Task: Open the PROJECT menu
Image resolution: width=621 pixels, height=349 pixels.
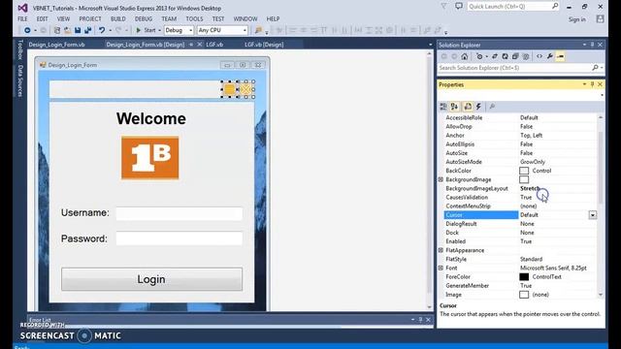Action: (x=90, y=19)
